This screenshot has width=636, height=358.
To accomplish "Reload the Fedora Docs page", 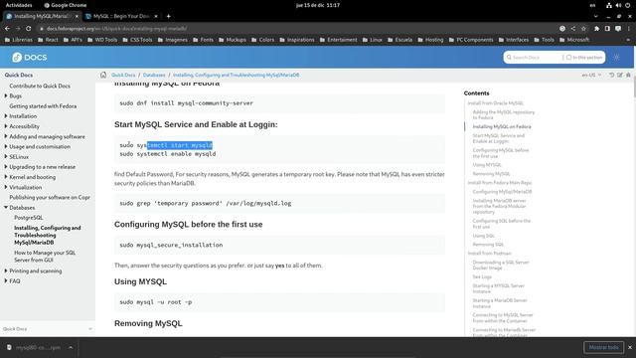I will [29, 29].
